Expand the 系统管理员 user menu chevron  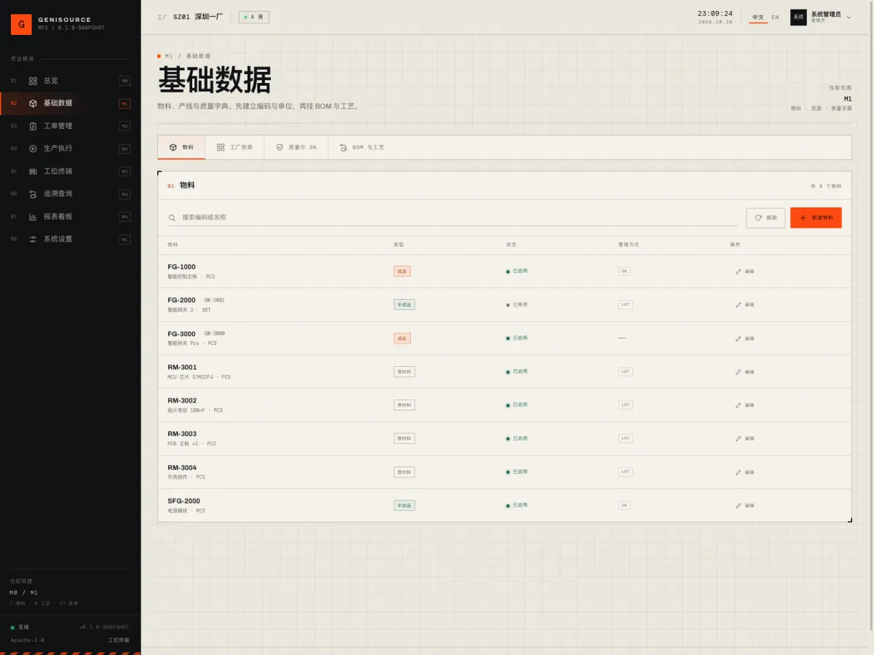tap(849, 17)
